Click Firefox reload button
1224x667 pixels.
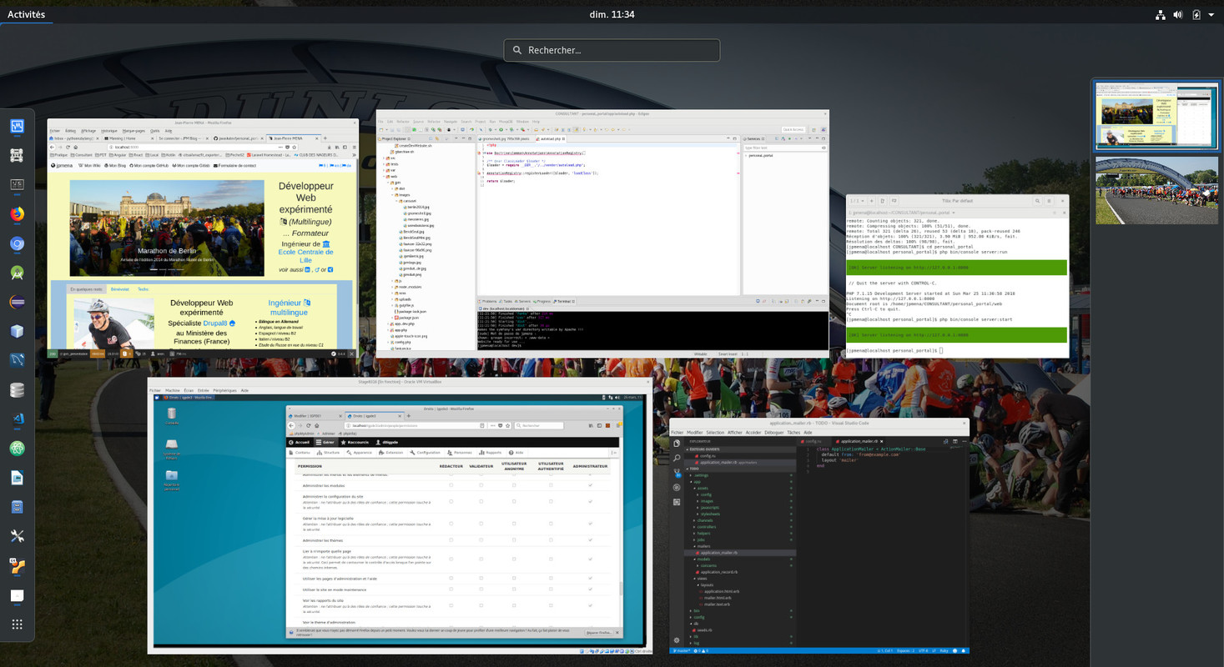pos(68,147)
